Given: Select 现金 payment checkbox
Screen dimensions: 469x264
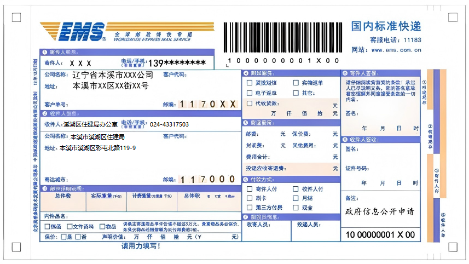Looking at the screenshot, I should [x=296, y=208].
